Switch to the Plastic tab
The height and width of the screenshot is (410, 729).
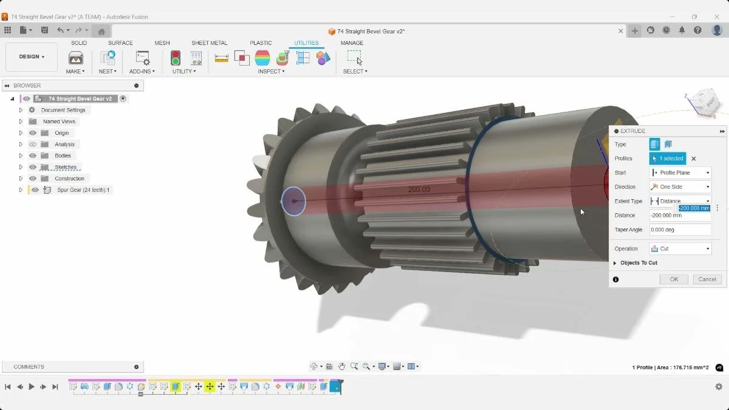[261, 43]
